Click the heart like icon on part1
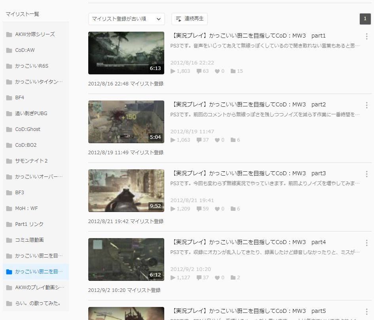 [217, 71]
